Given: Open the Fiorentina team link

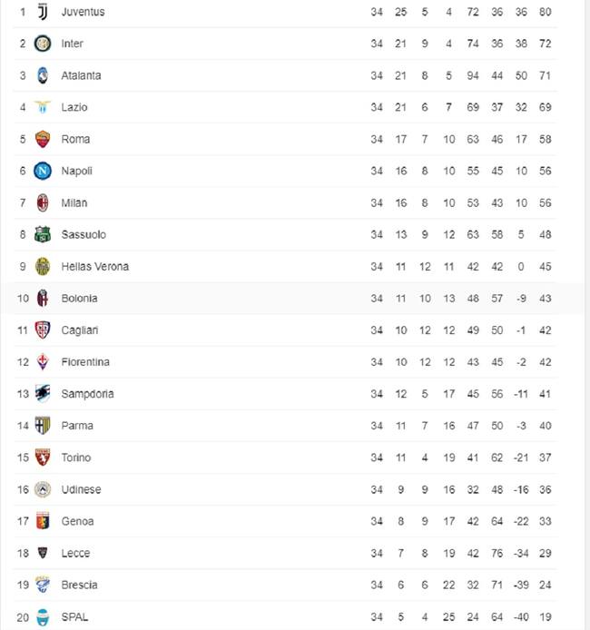Looking at the screenshot, I should (85, 362).
